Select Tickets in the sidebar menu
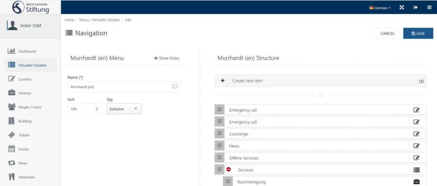437x186 pixels. (24, 135)
